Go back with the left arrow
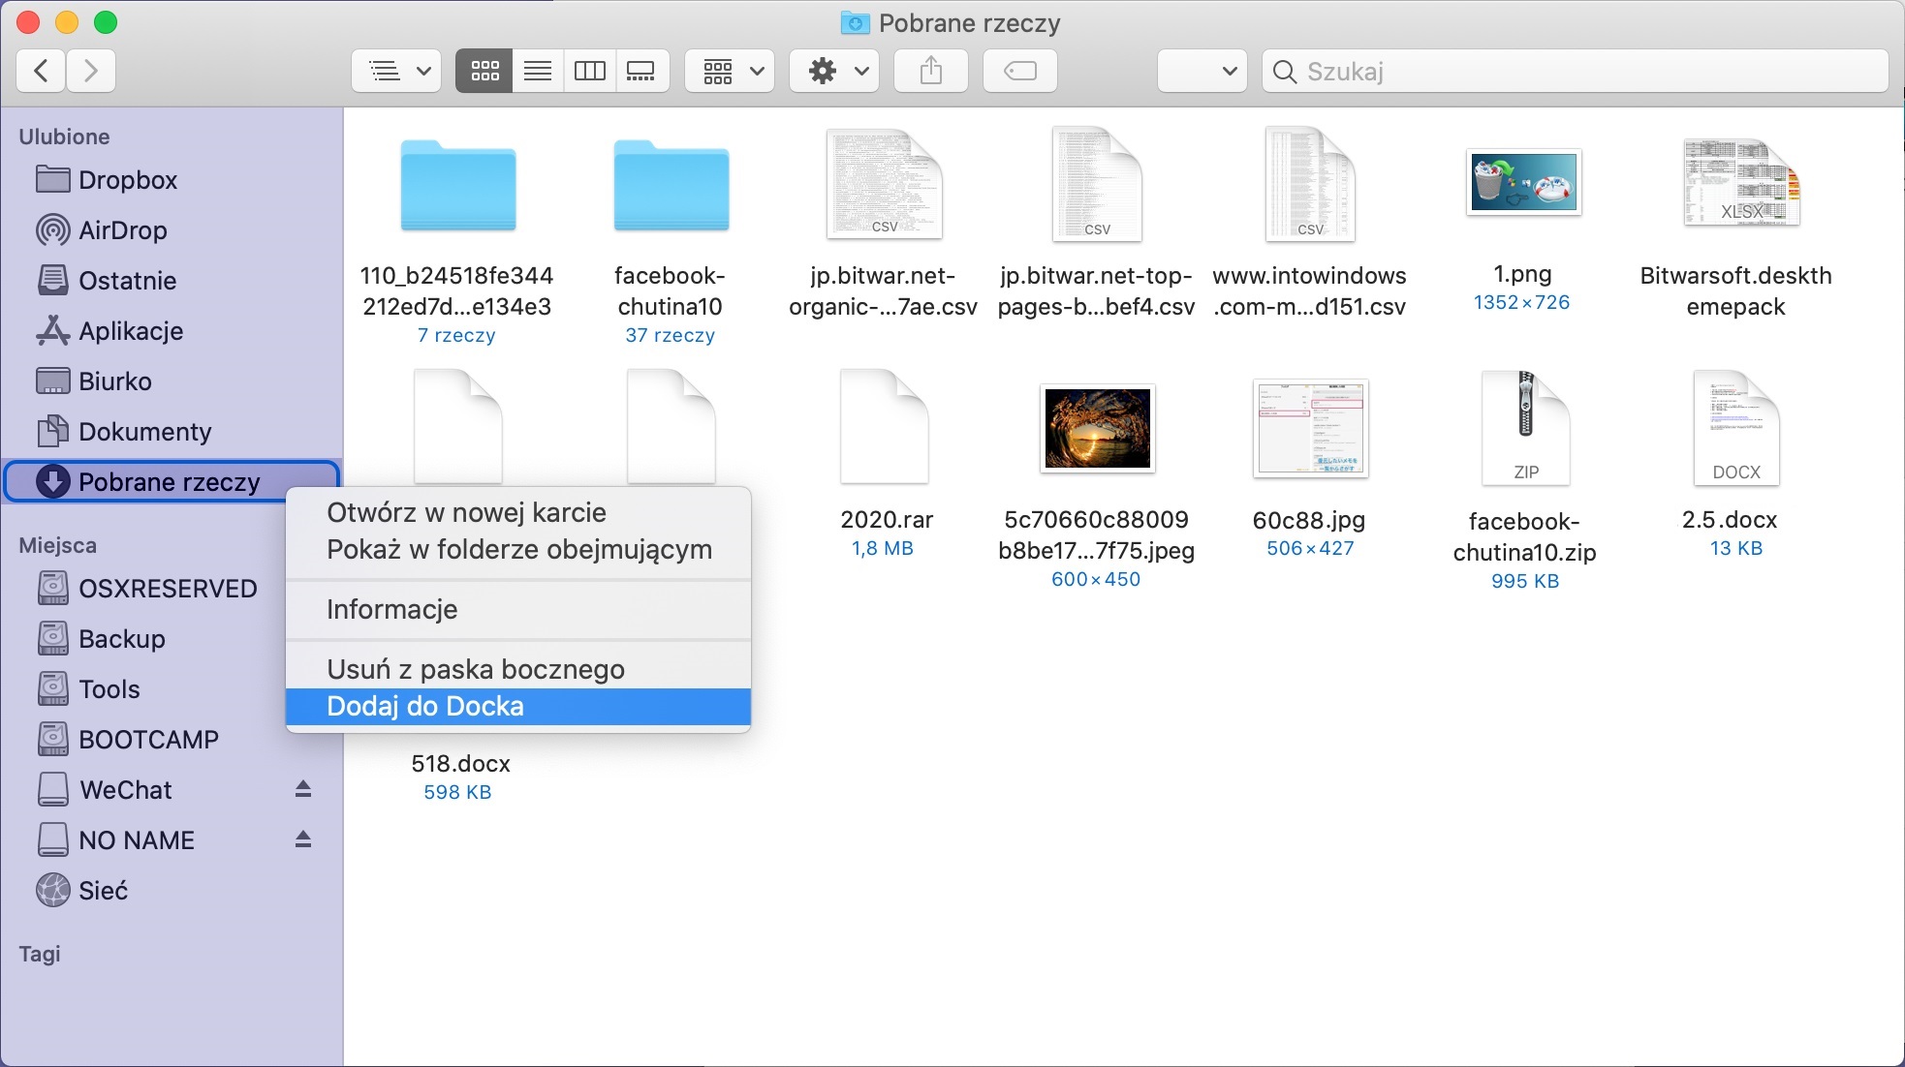1905x1067 pixels. (x=41, y=71)
